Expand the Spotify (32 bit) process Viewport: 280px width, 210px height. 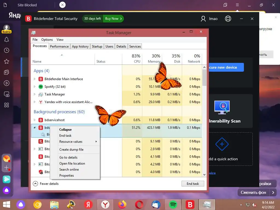pos(35,87)
